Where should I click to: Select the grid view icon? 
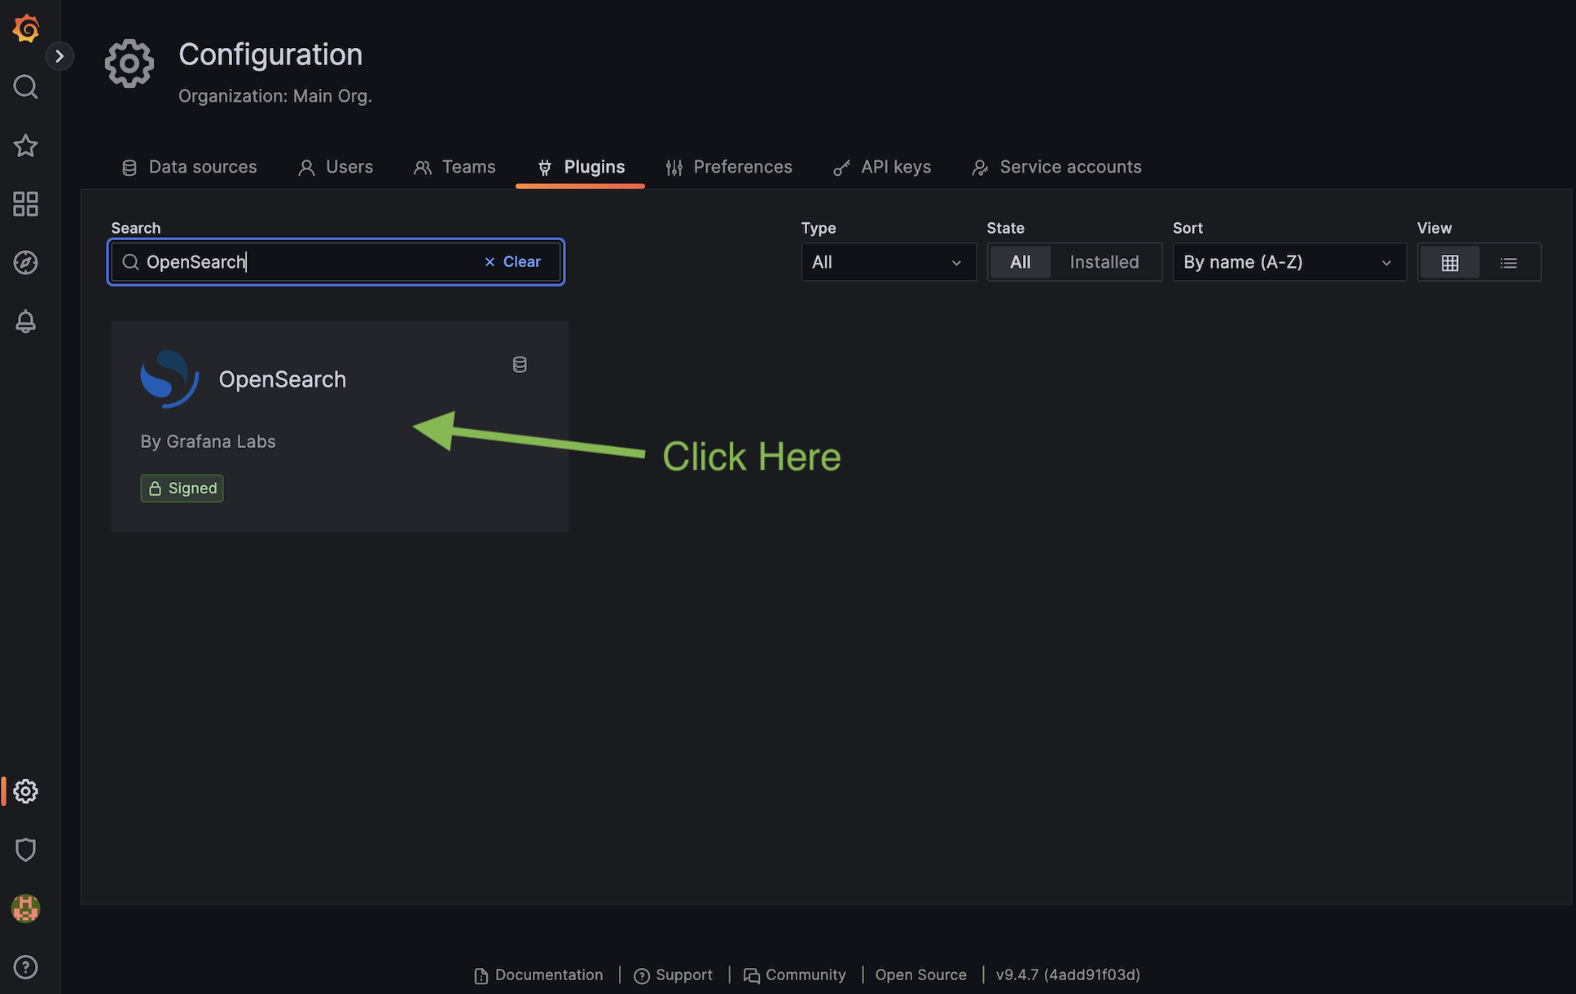(x=1449, y=261)
